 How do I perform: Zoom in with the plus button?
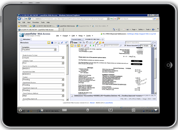coord(155,46)
